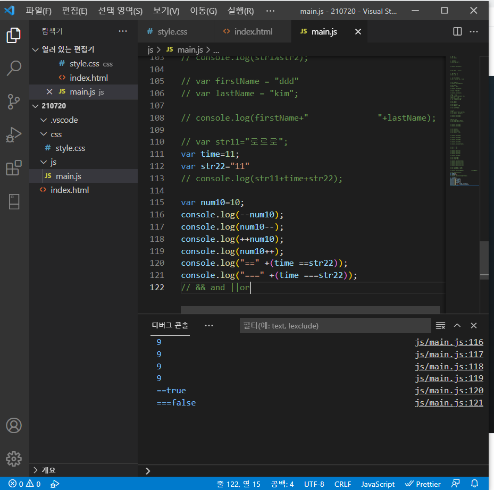
Task: Collapse the css folder in explorer
Action: (44, 134)
